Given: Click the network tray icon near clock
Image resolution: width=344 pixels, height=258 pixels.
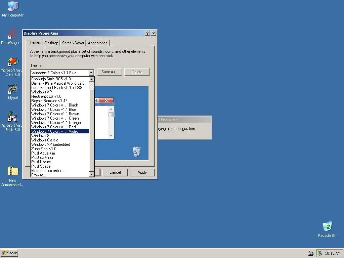Looking at the screenshot, I should point(320,253).
